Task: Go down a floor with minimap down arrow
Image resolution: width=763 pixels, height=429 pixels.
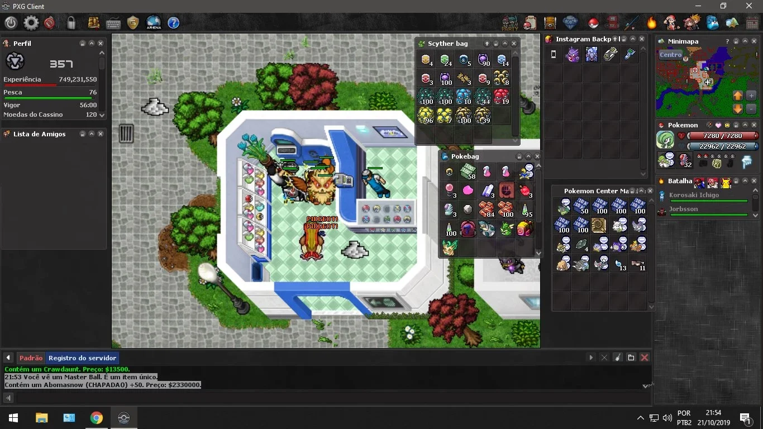Action: (x=738, y=109)
